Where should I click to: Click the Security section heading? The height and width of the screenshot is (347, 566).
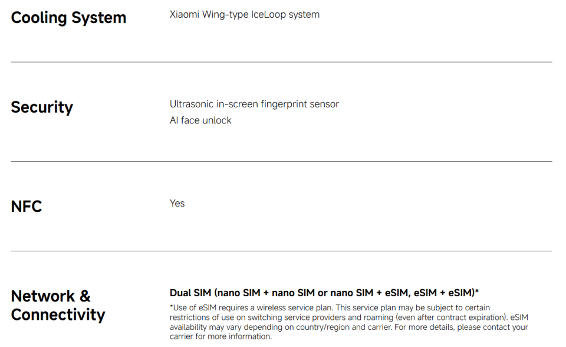click(x=42, y=107)
